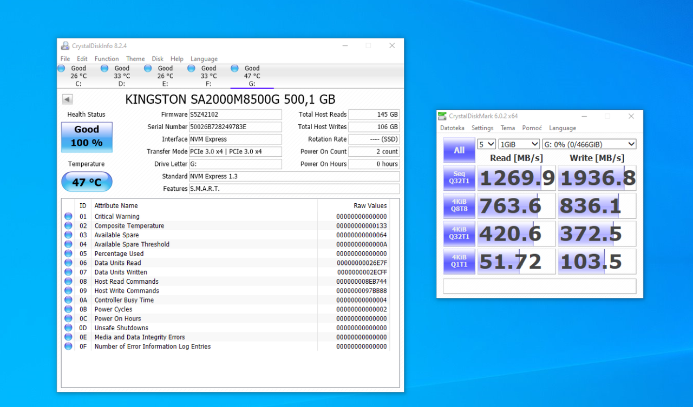Select disk D: in the drive bar
The width and height of the screenshot is (693, 407).
point(121,76)
